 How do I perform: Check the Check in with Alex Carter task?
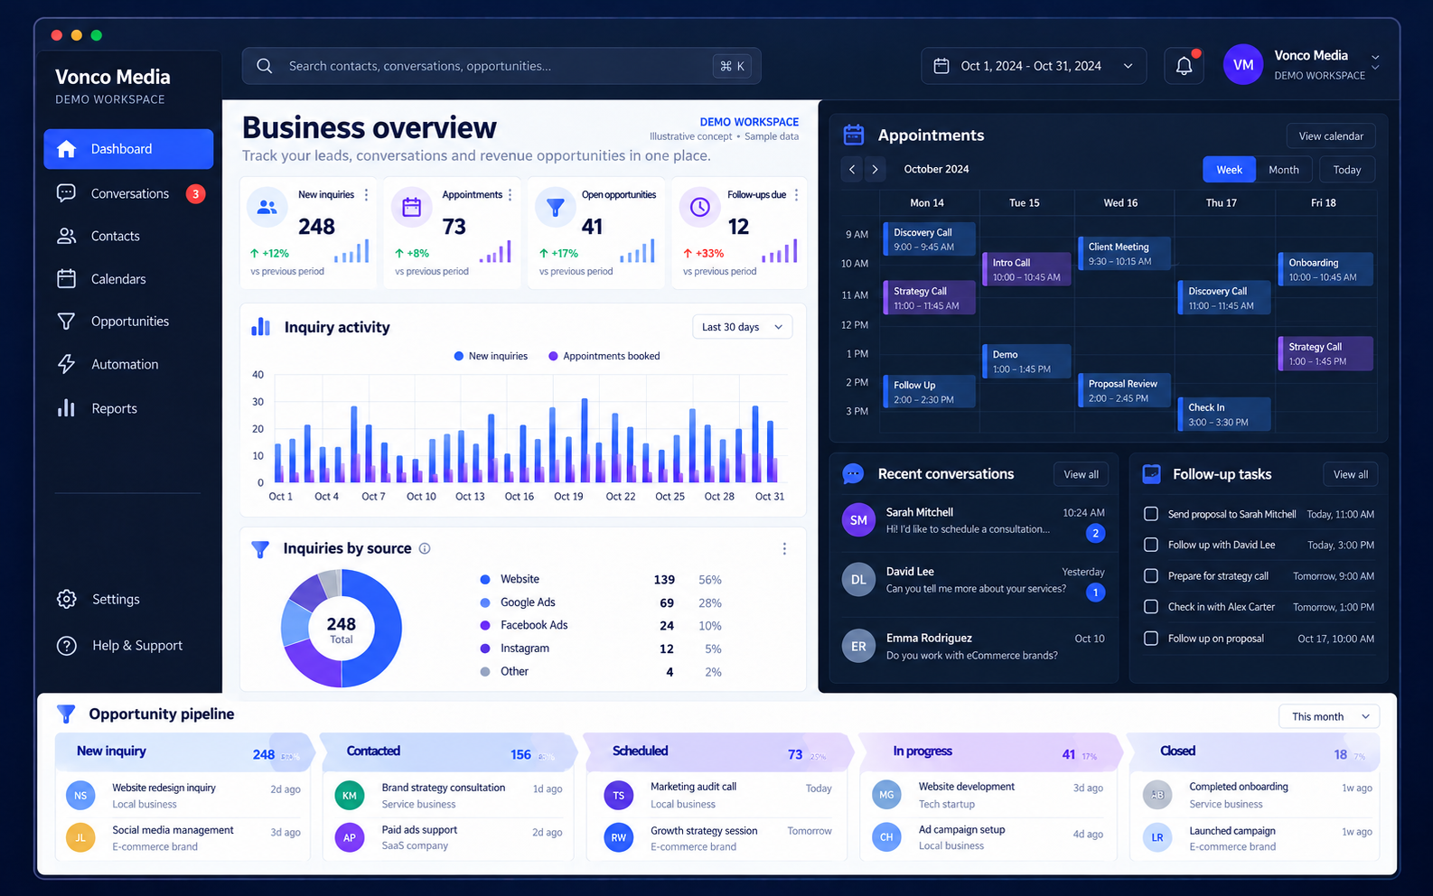tap(1151, 607)
